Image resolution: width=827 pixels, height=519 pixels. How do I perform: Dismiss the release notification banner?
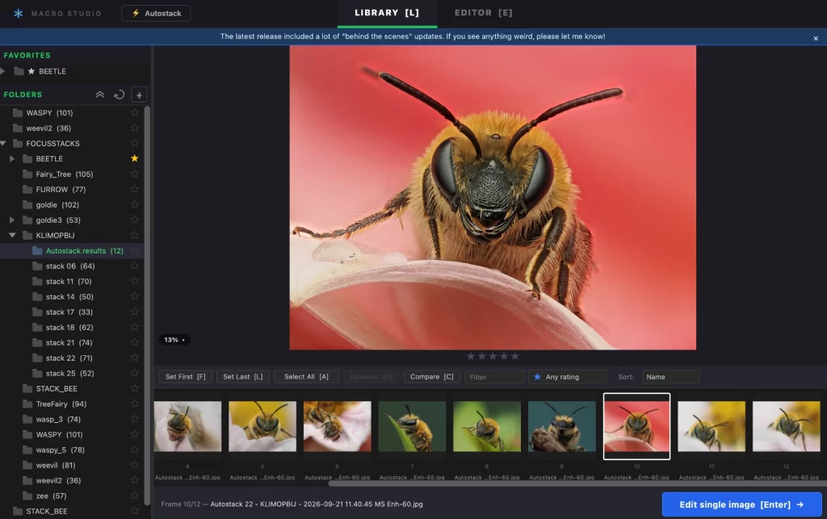point(816,39)
